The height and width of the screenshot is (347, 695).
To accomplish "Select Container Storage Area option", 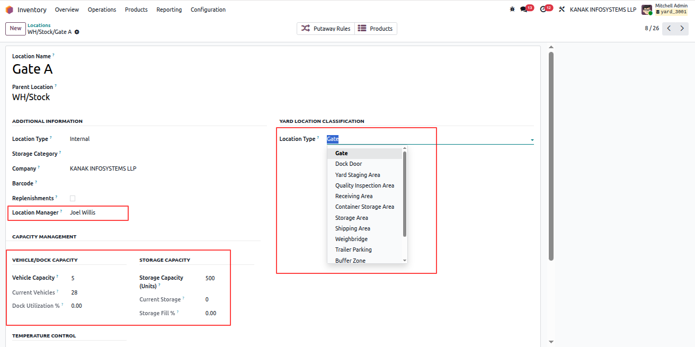I will pyautogui.click(x=364, y=207).
